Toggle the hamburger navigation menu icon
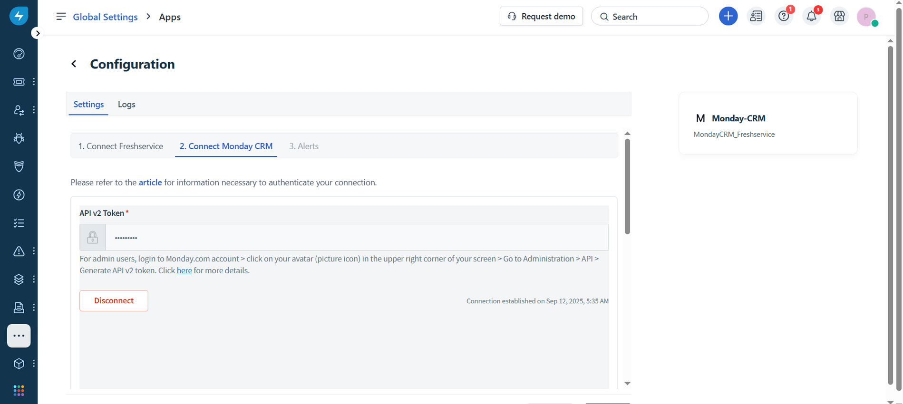 pyautogui.click(x=61, y=17)
